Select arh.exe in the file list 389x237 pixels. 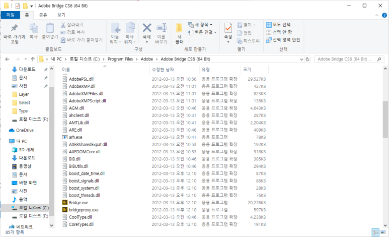[75, 137]
